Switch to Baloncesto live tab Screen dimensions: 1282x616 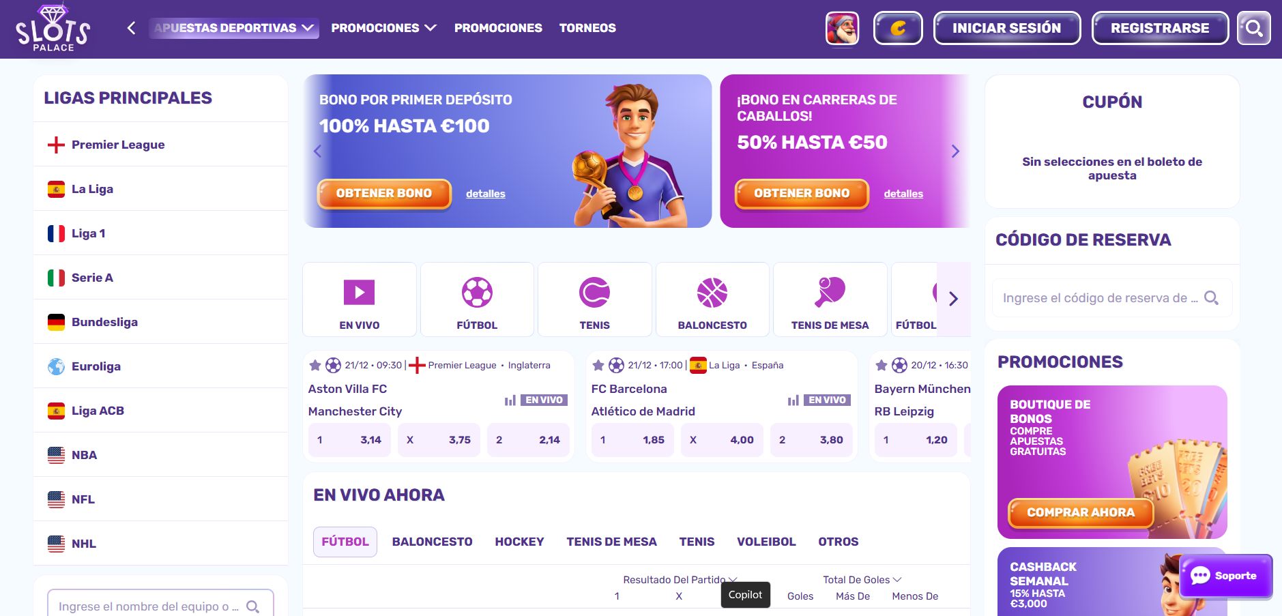(x=432, y=542)
